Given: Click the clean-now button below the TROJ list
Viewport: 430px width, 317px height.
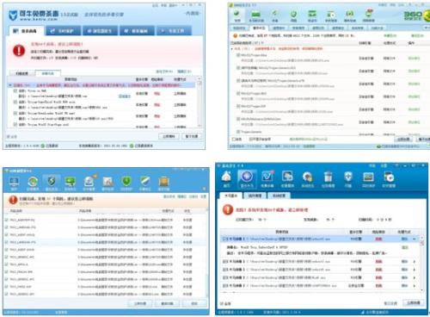Looking at the screenshot, I should coord(139,303).
